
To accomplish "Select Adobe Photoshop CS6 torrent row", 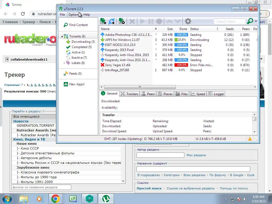I will (x=178, y=35).
